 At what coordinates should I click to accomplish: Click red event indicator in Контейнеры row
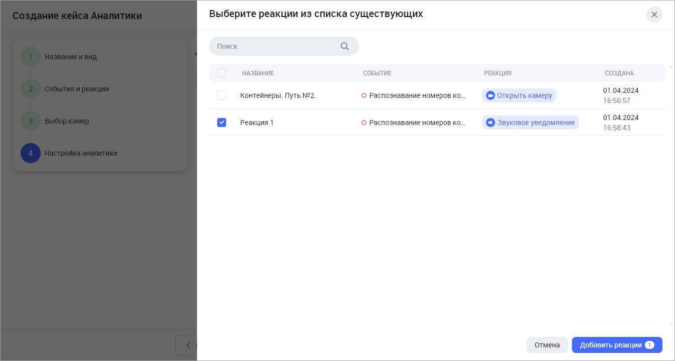(364, 95)
